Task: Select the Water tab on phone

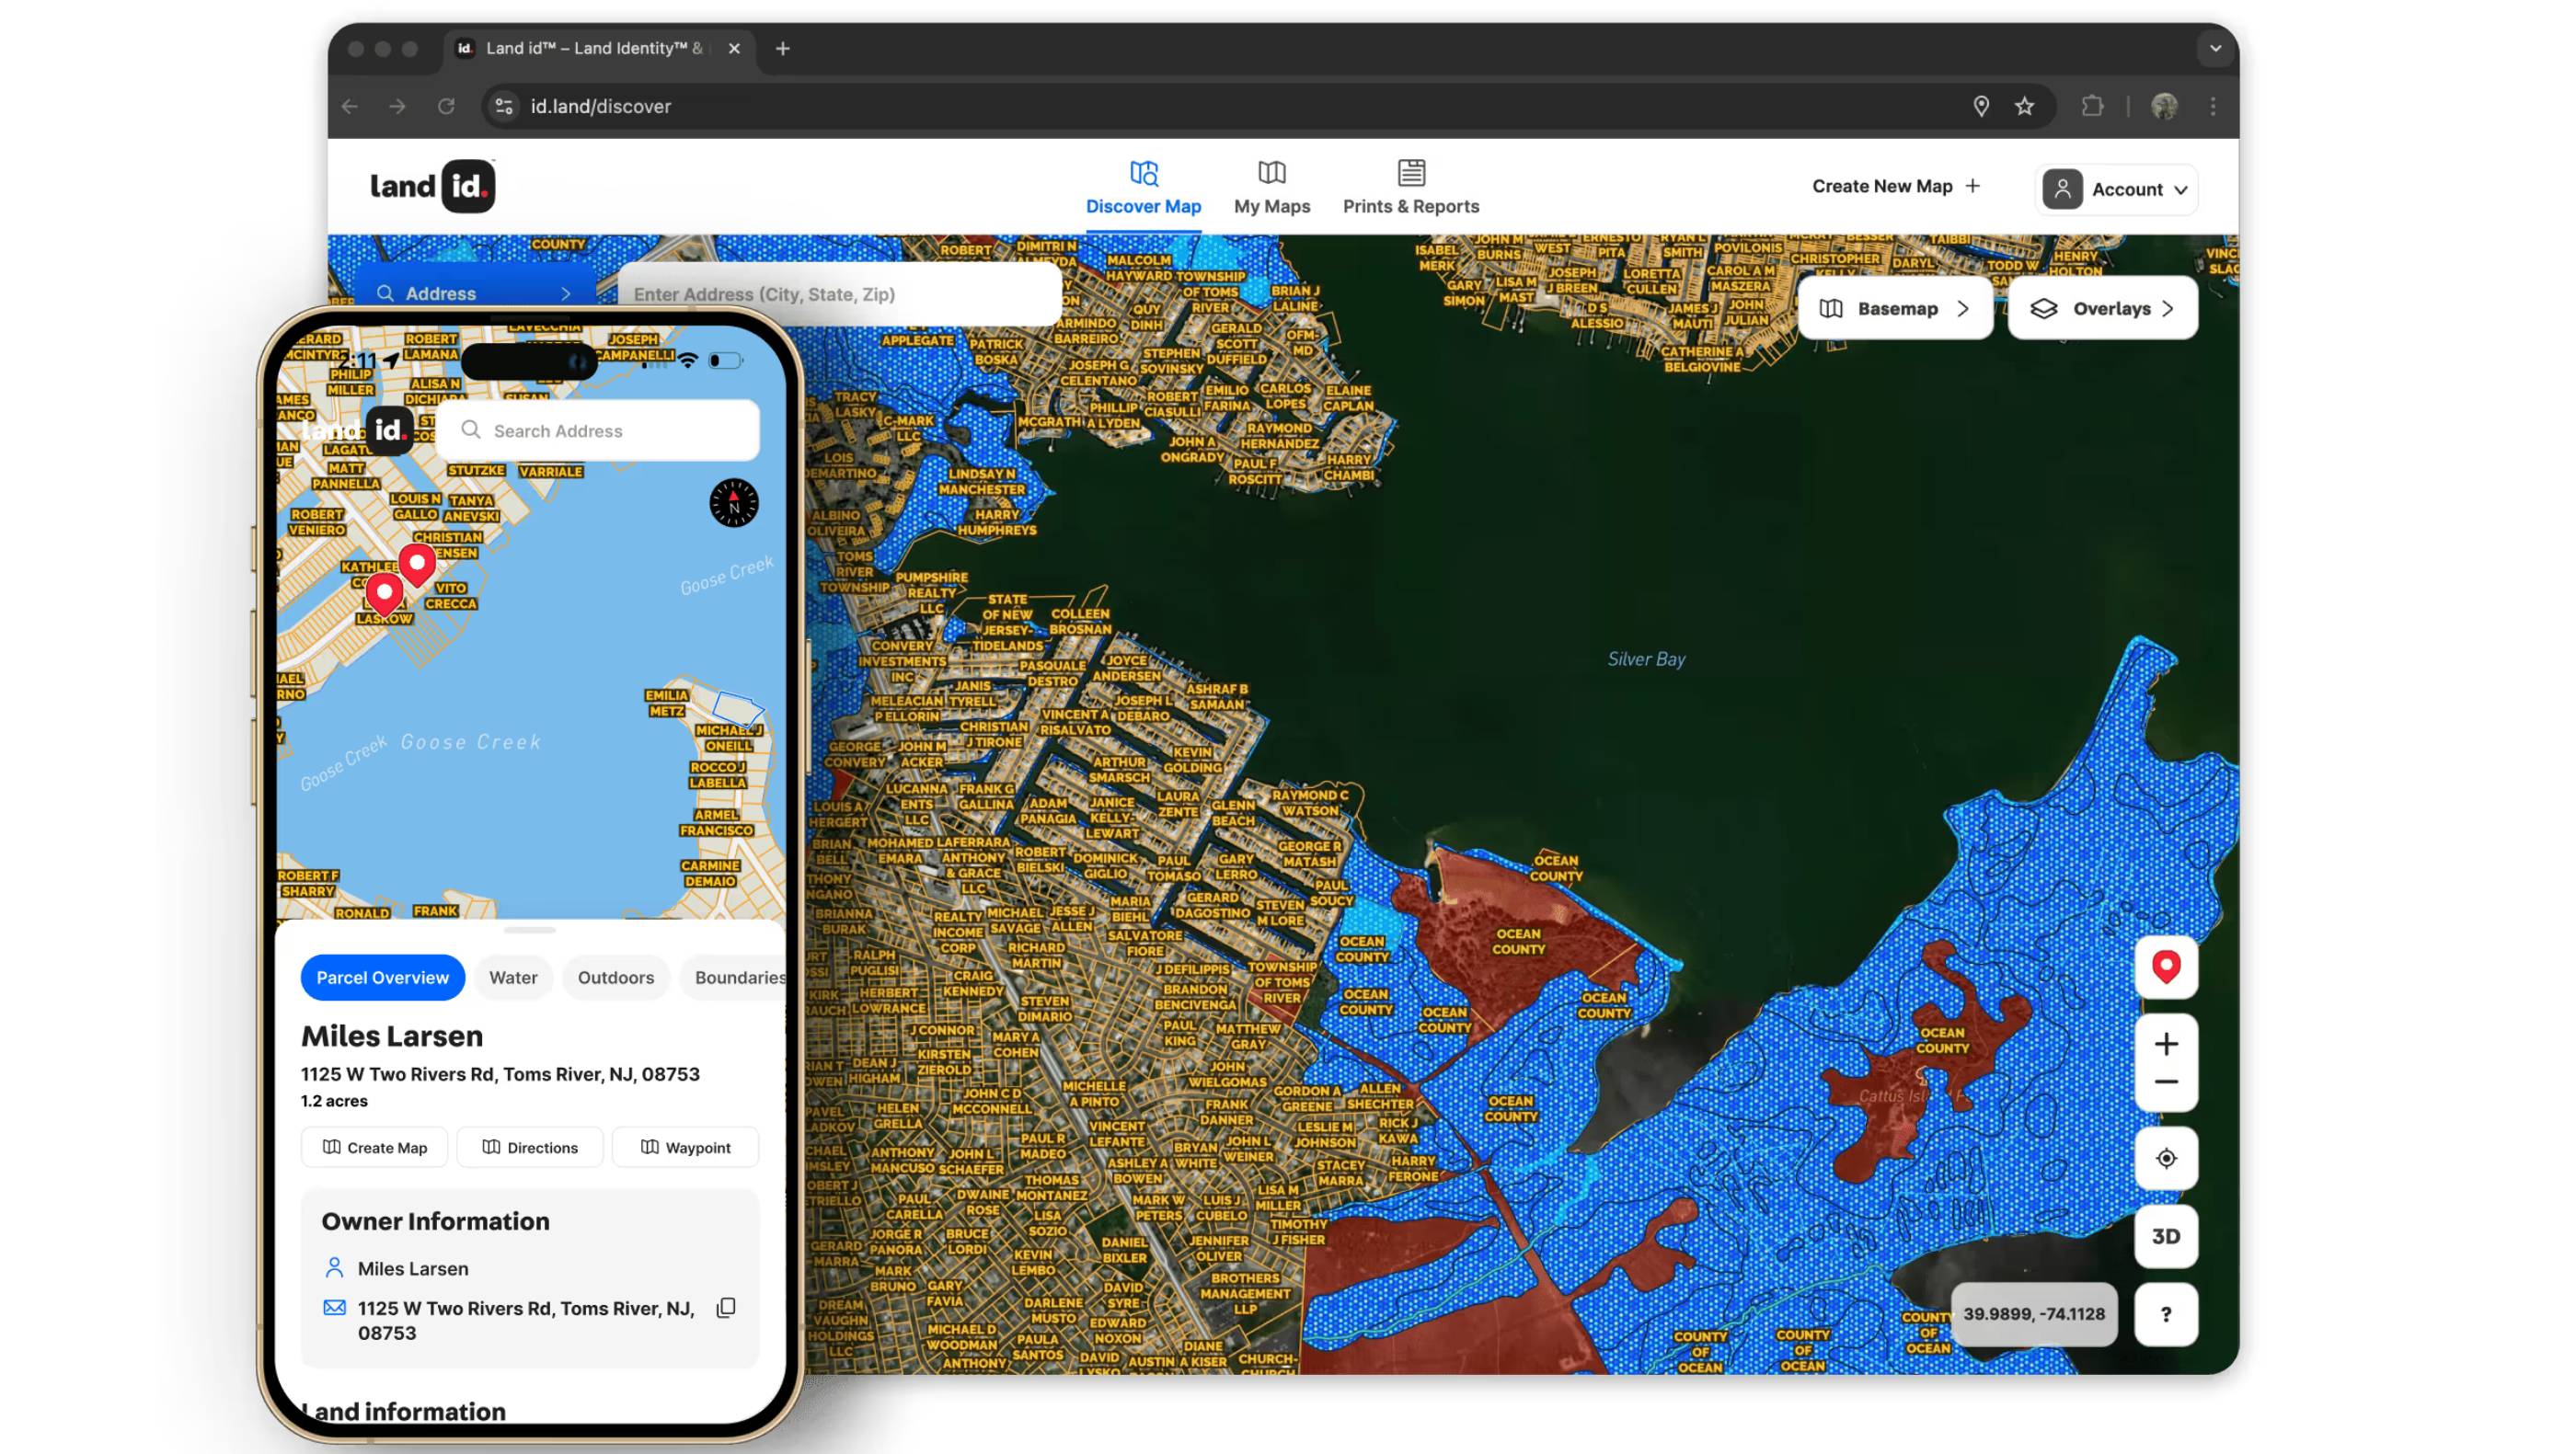Action: click(513, 978)
